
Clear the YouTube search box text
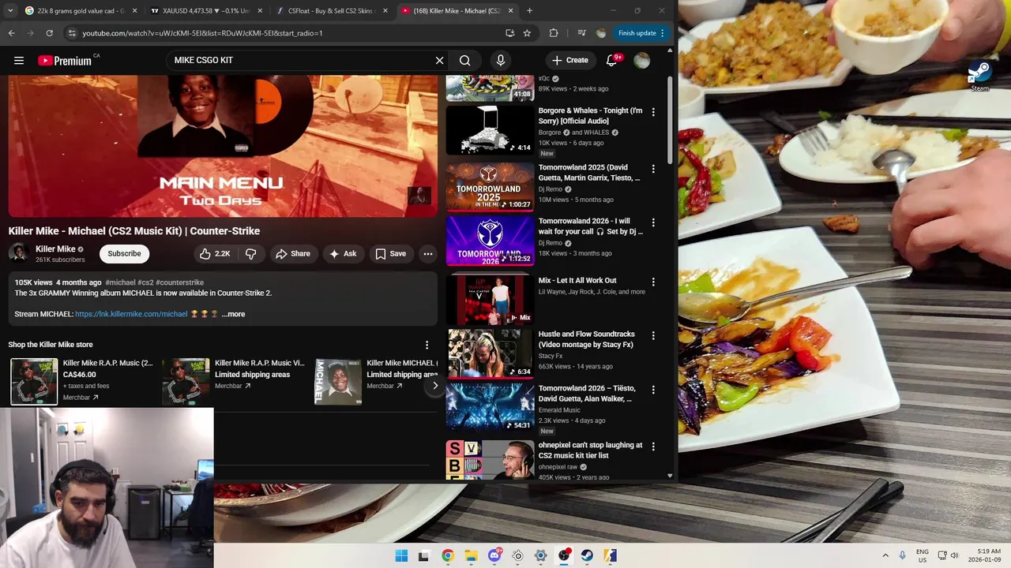point(439,60)
